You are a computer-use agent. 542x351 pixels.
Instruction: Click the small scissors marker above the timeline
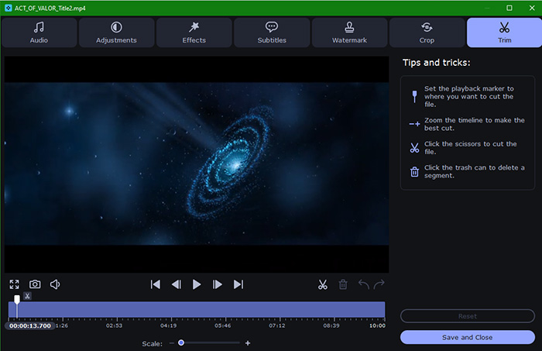(x=27, y=296)
